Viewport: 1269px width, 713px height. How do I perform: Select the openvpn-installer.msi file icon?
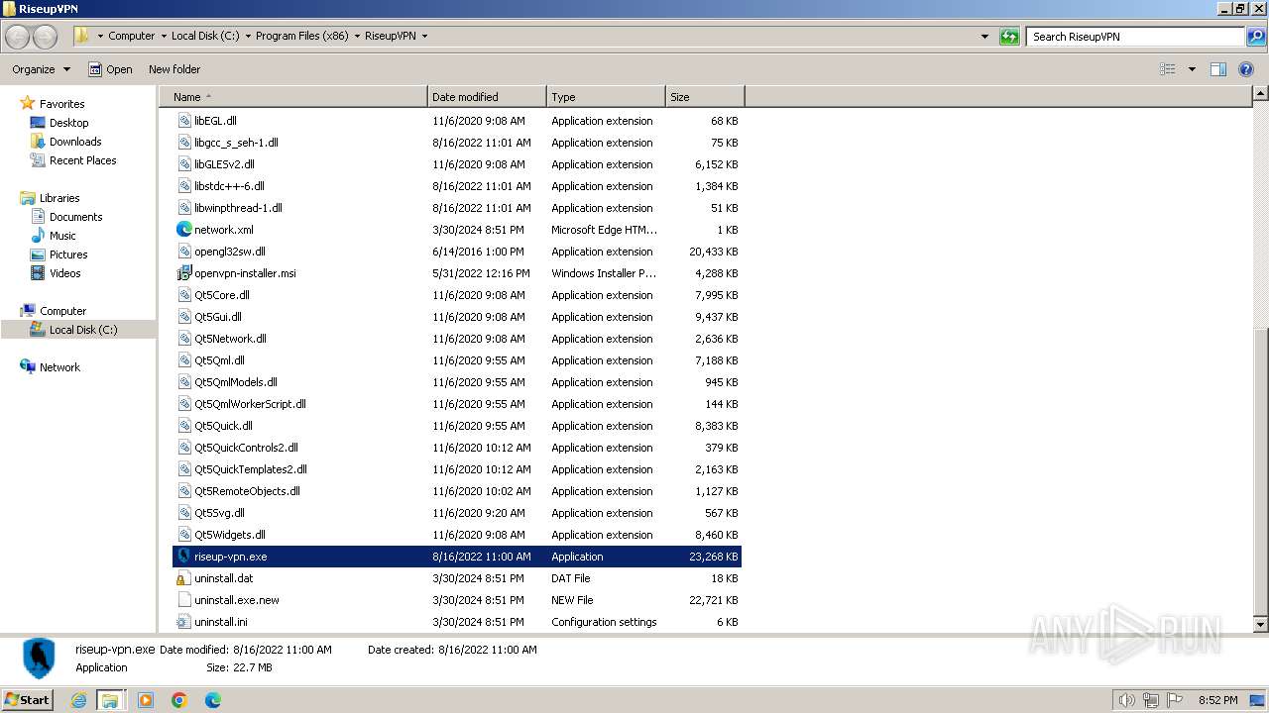point(183,273)
